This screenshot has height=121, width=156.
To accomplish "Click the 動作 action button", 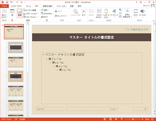I will tap(84, 12).
